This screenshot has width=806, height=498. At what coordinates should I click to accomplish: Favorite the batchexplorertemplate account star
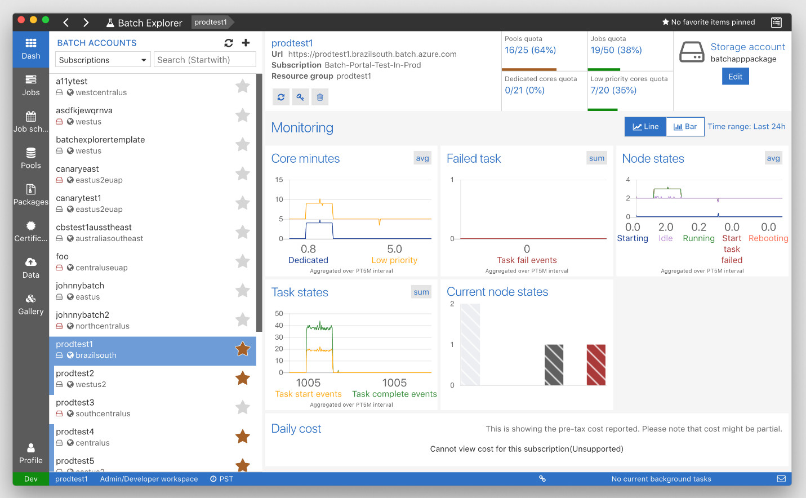243,145
